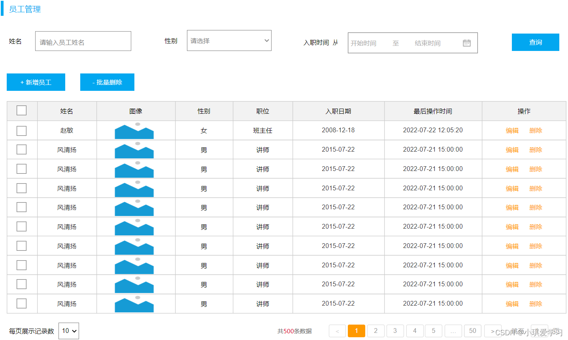Click the next page arrow button
568x340 pixels.
(493, 331)
